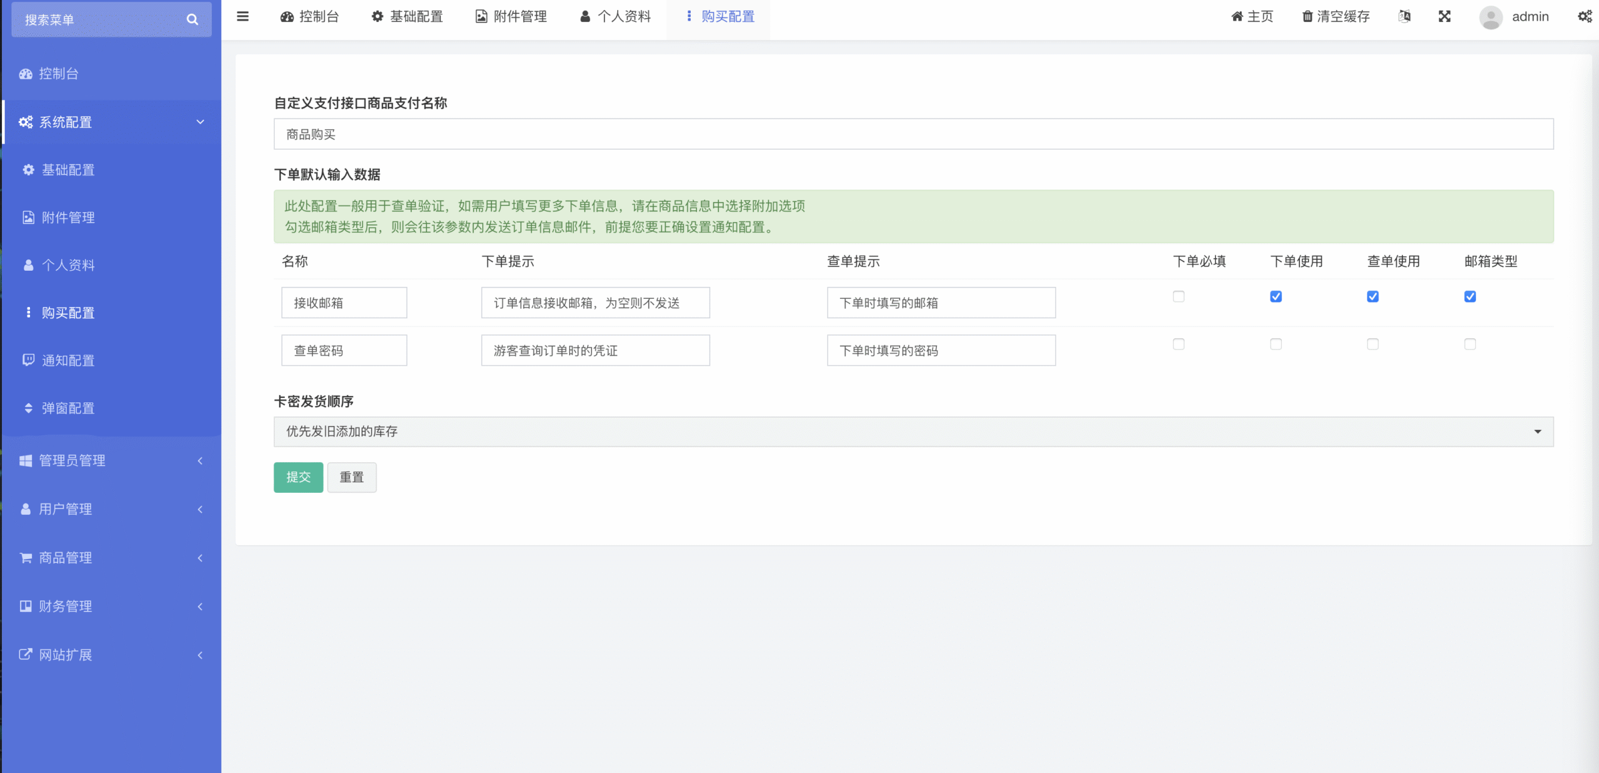Open the 卡密发货顺序 dropdown

point(913,432)
